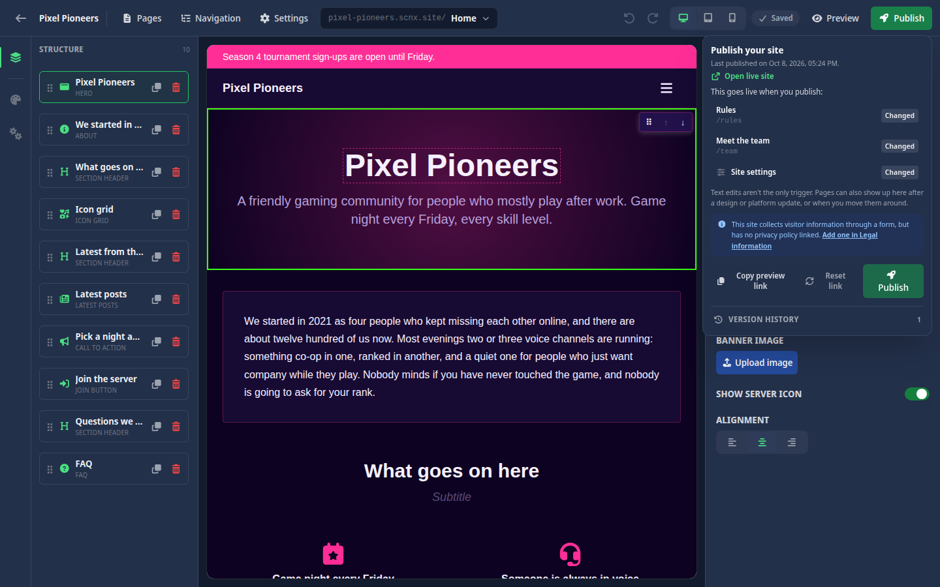Duplicate the Questions we section header
This screenshot has width=940, height=587.
[x=157, y=427]
